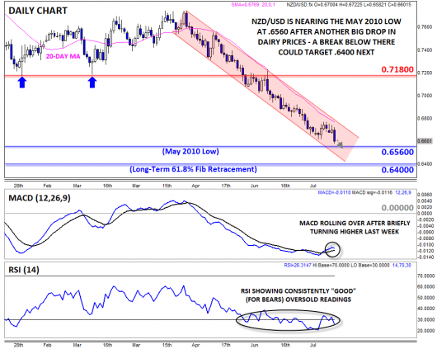Select the red 0.71800 level label

point(397,69)
